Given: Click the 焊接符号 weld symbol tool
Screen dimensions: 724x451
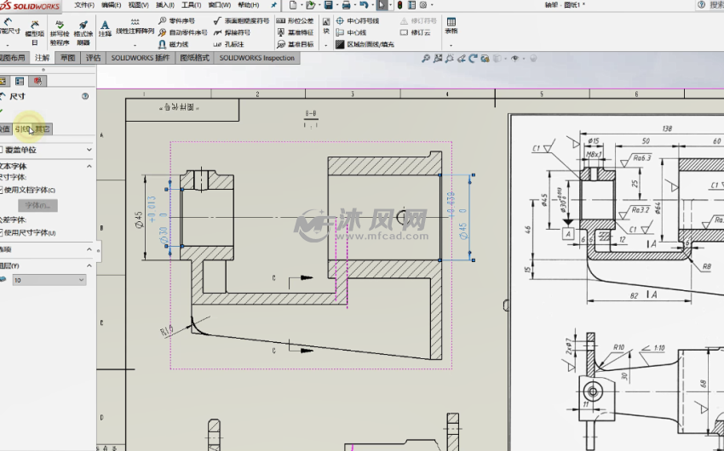Looking at the screenshot, I should coord(232,32).
